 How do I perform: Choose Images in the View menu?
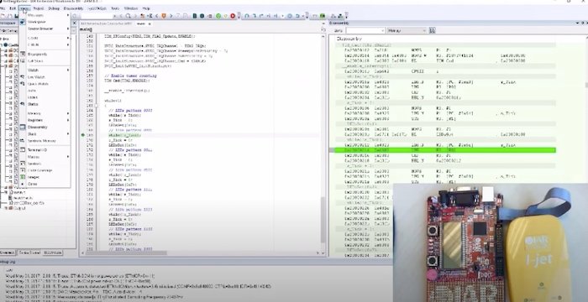45,177
